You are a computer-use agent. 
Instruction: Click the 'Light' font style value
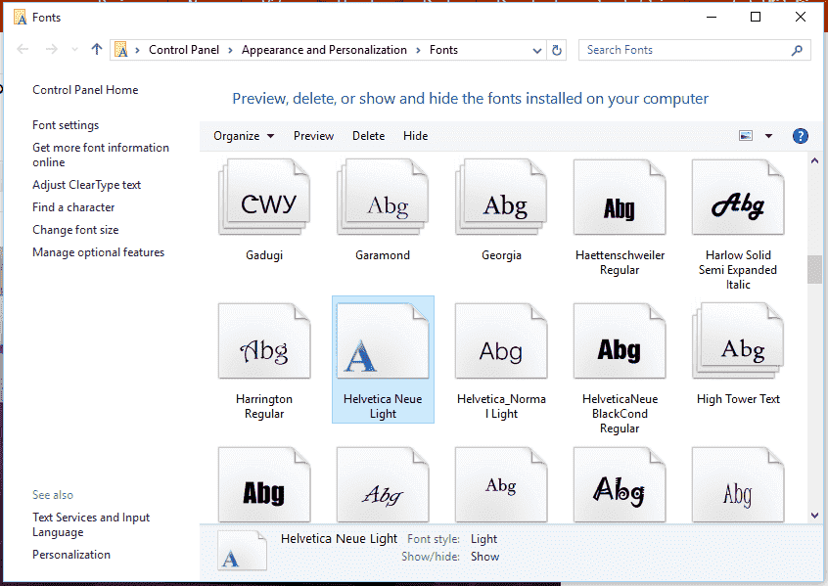click(x=483, y=539)
